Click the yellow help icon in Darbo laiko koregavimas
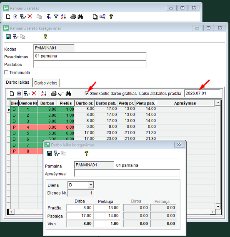This screenshot has height=237, width=230. click(86, 153)
